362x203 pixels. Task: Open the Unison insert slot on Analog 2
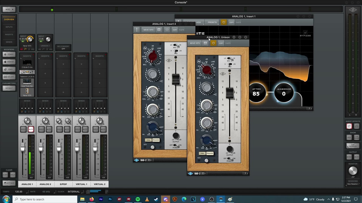point(45,46)
